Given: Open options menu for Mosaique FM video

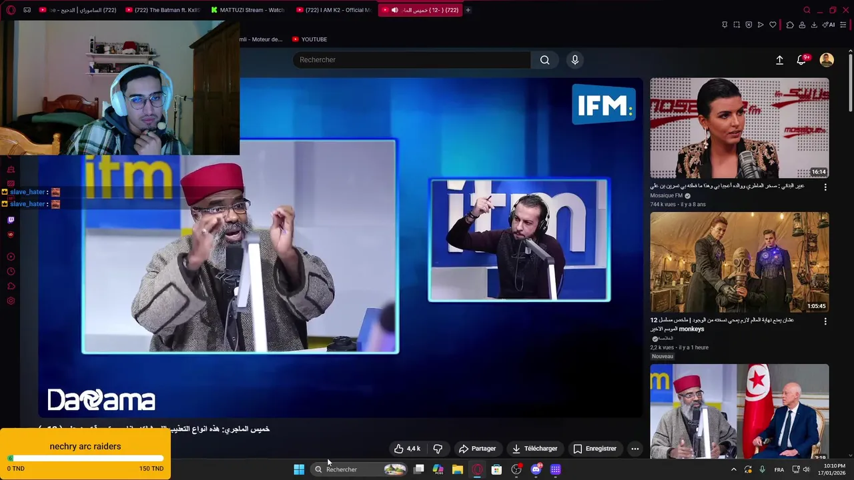Looking at the screenshot, I should (x=825, y=187).
